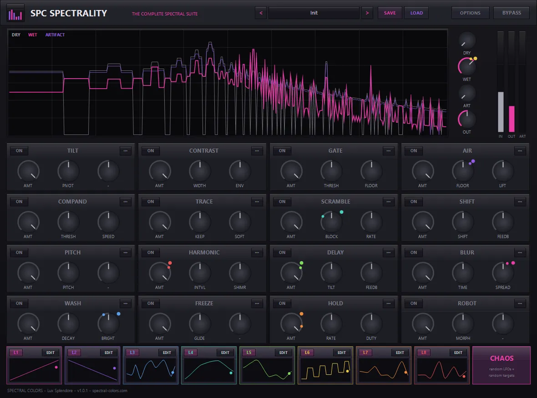Click the SCRAMBLE BLOCK knob
The height and width of the screenshot is (398, 537).
331,222
